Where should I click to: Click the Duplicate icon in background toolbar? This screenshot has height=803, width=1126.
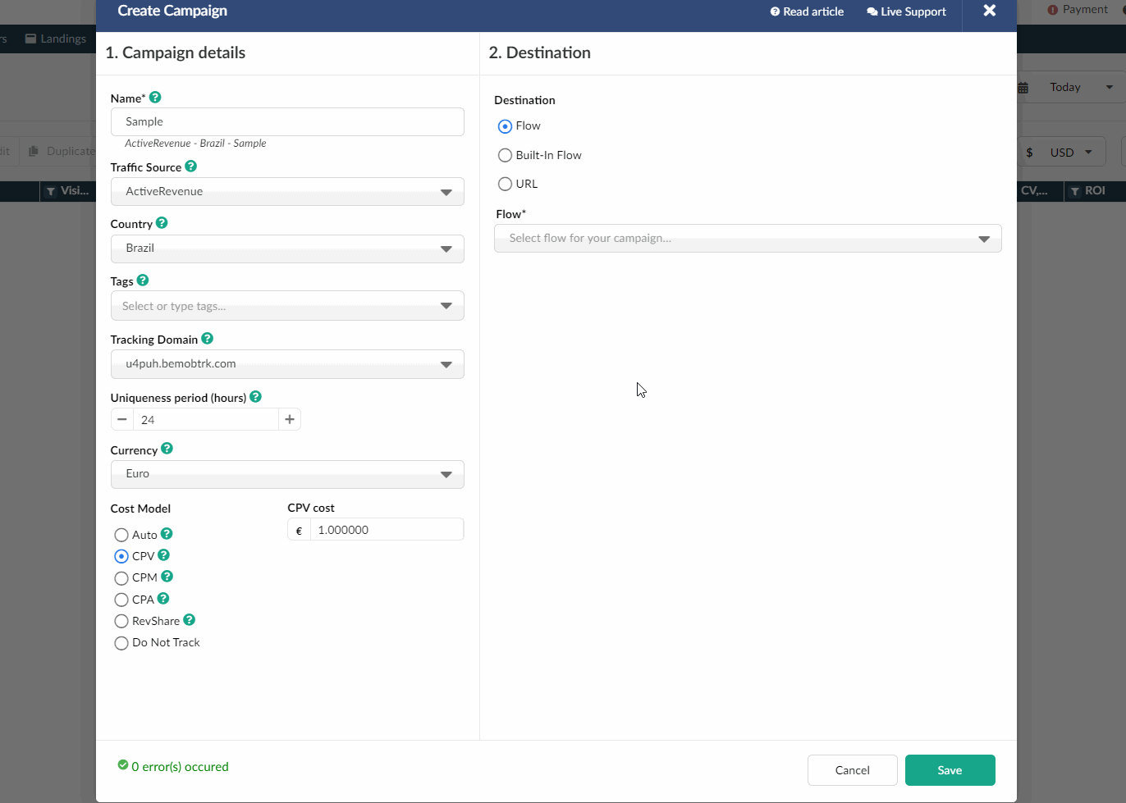coord(34,151)
